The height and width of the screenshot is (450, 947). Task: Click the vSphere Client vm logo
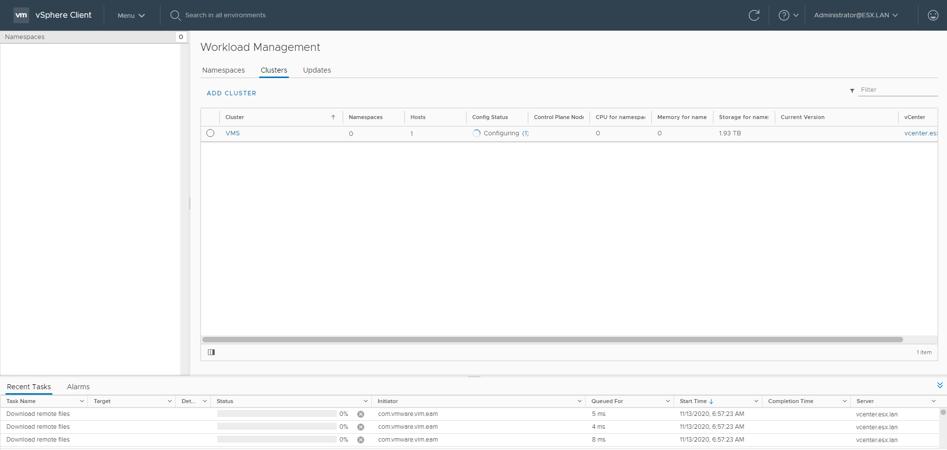coord(21,15)
